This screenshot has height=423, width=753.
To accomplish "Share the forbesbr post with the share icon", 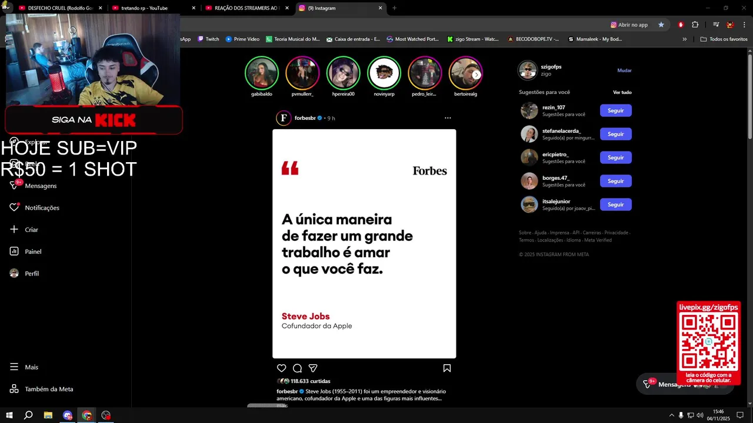I will click(313, 368).
